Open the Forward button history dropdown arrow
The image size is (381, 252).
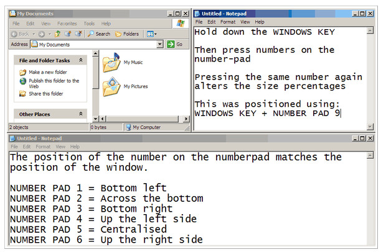click(50, 34)
